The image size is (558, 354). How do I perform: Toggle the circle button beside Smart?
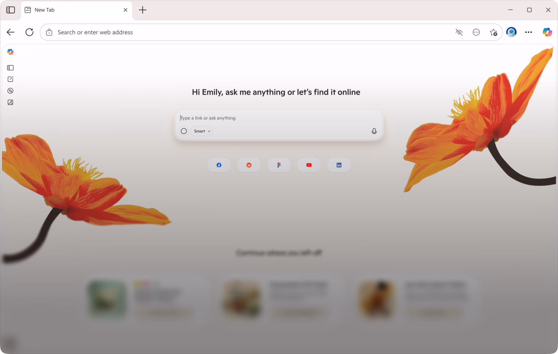click(x=184, y=131)
